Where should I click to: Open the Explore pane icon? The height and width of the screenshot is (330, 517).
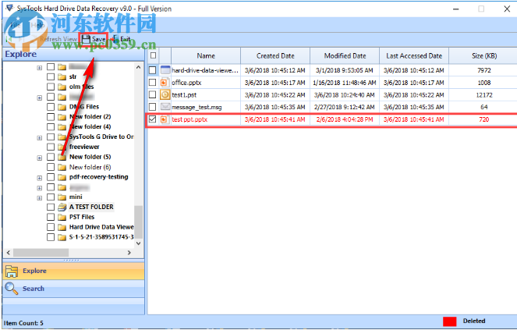click(x=12, y=271)
